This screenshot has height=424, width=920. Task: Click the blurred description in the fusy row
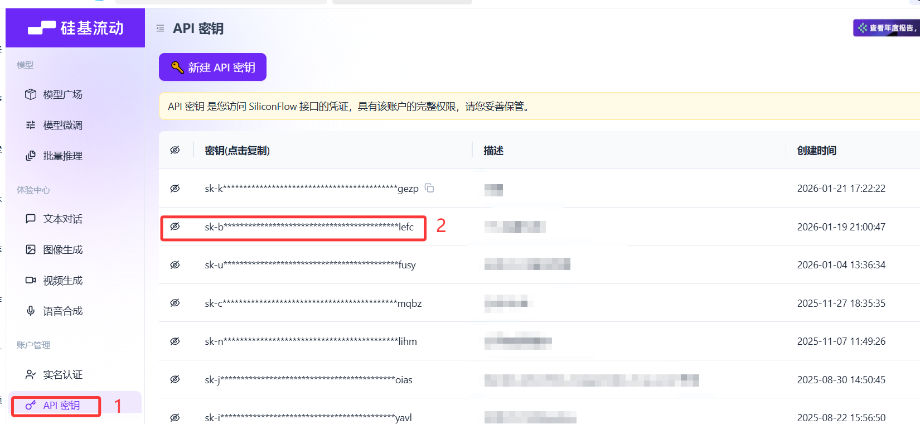pyautogui.click(x=527, y=264)
